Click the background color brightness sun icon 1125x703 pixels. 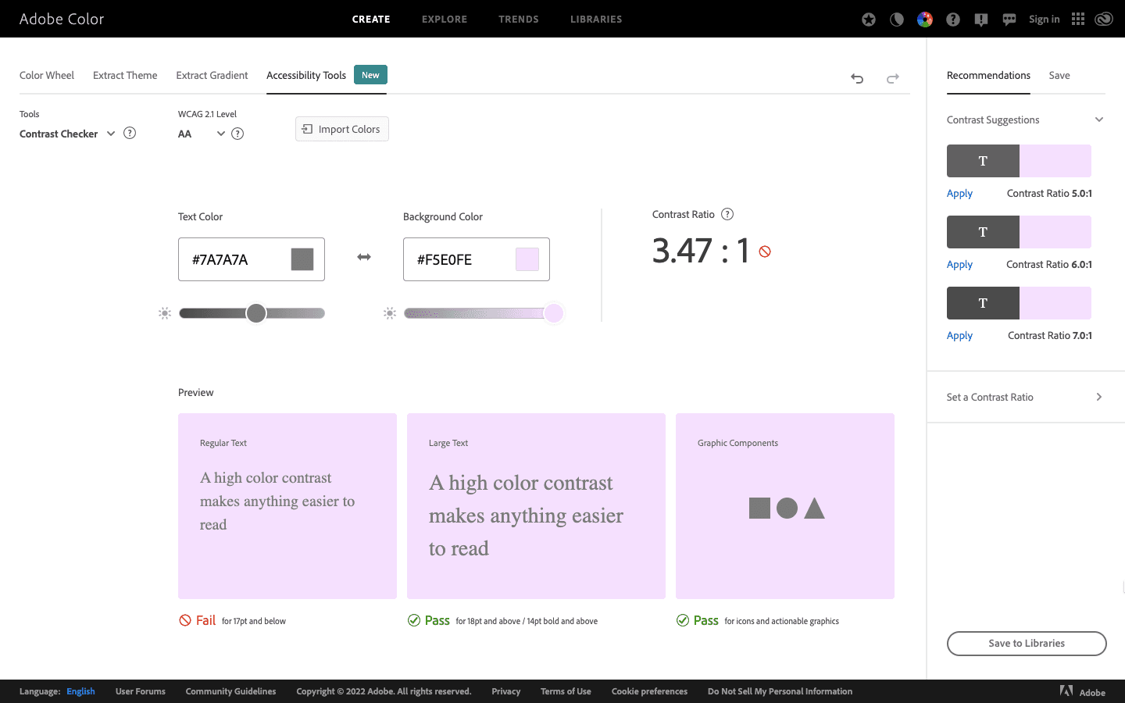[390, 313]
